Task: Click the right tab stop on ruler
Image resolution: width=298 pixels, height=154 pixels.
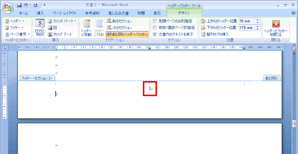Action: pos(244,49)
